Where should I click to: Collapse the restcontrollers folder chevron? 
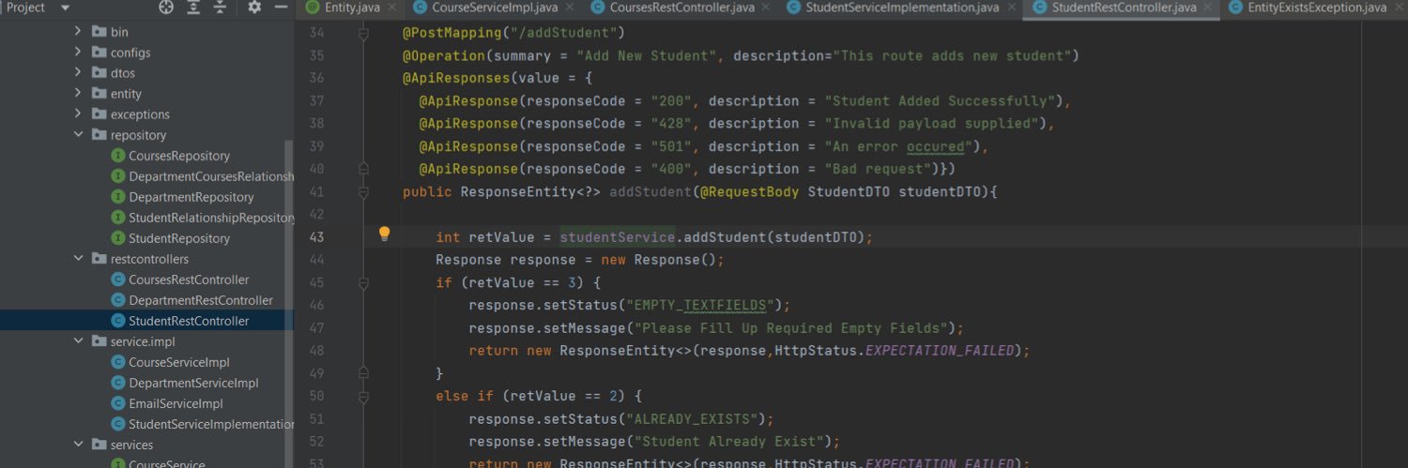(79, 259)
